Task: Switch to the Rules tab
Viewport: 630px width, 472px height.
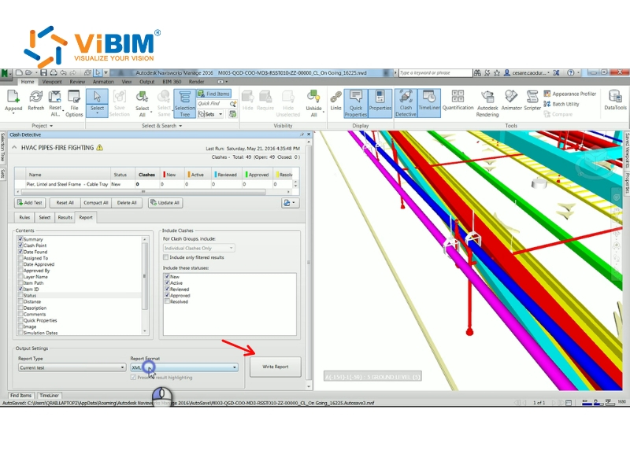Action: [25, 218]
